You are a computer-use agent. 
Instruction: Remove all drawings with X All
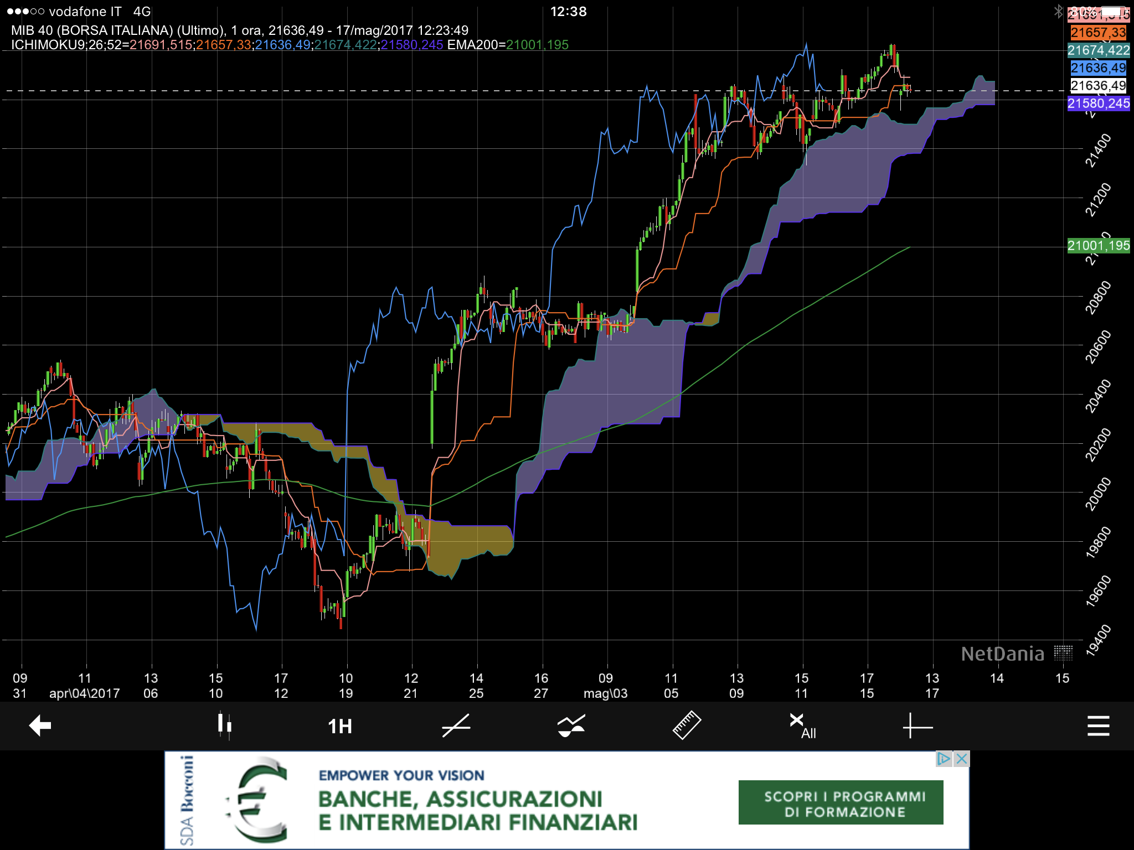pyautogui.click(x=802, y=726)
